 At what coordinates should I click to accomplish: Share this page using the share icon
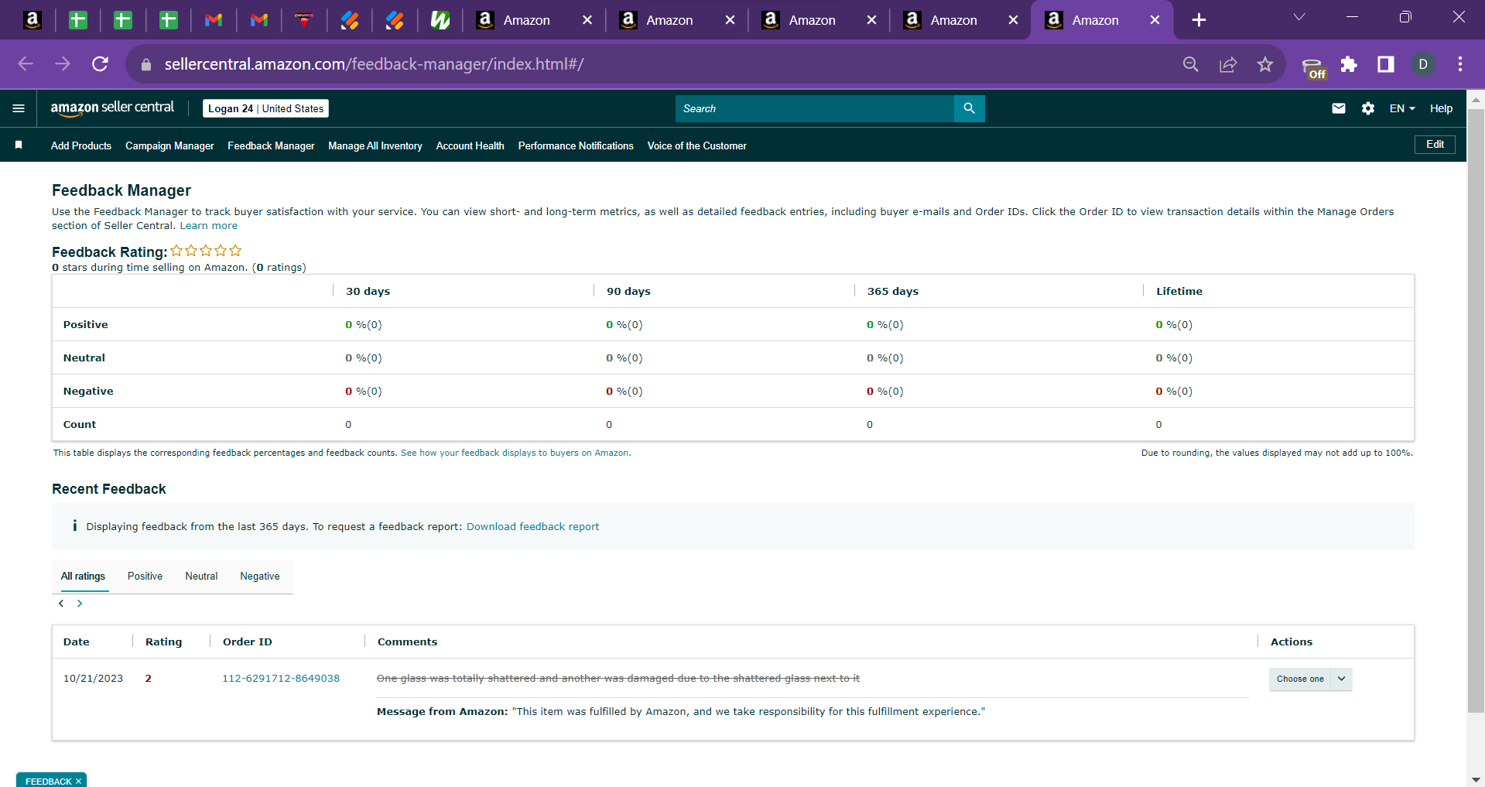click(1228, 64)
